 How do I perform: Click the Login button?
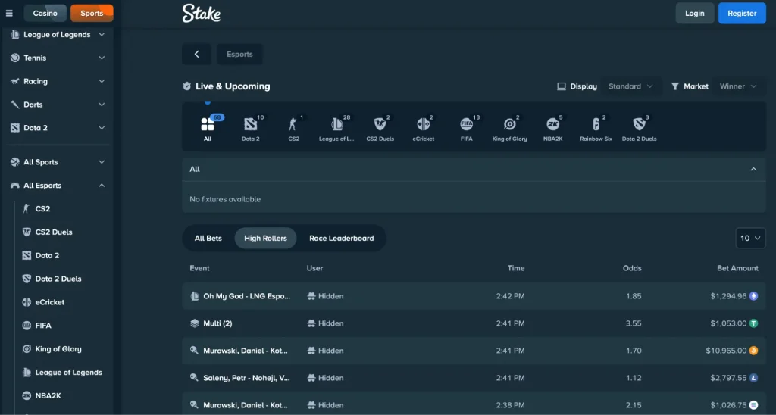[x=694, y=13]
